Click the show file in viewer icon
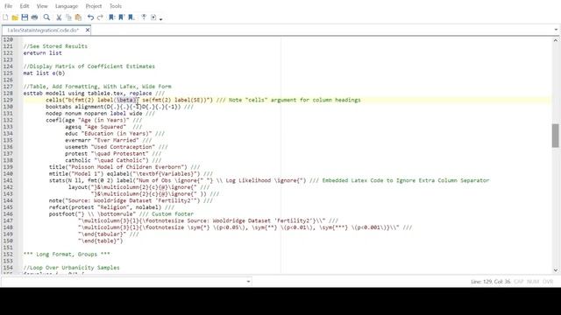561x315 pixels. 144,17
